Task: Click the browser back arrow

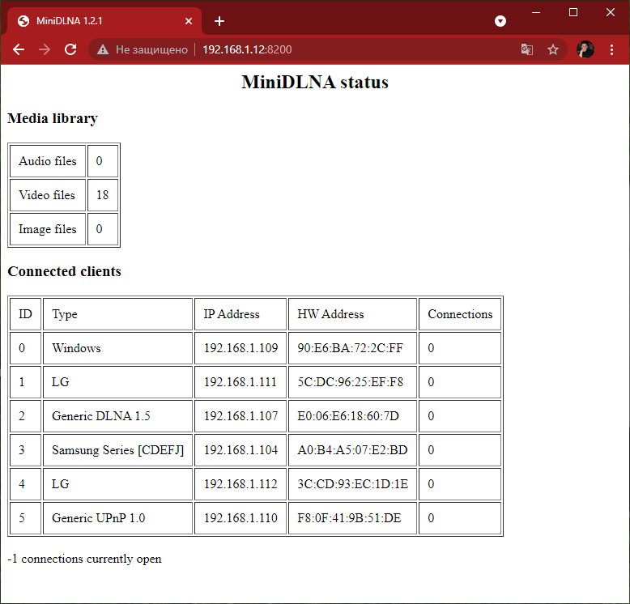Action: [19, 49]
